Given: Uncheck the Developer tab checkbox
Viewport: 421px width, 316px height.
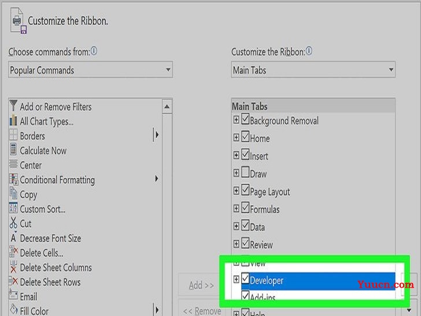Looking at the screenshot, I should click(245, 278).
